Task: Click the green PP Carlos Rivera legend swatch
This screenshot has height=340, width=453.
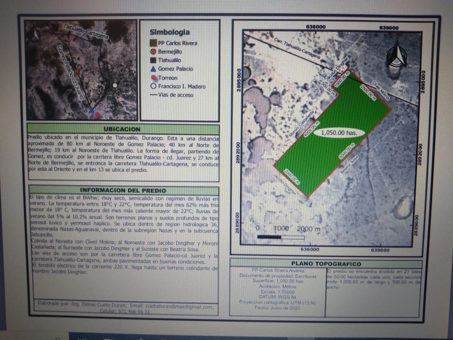Action: (153, 43)
